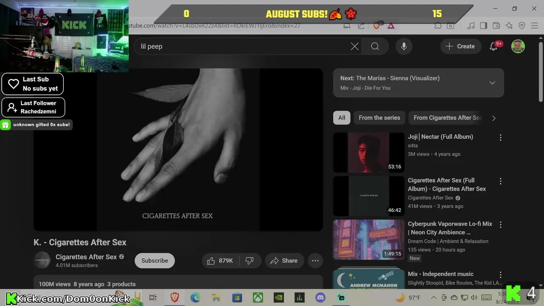Click the magnifier search button

tap(375, 46)
